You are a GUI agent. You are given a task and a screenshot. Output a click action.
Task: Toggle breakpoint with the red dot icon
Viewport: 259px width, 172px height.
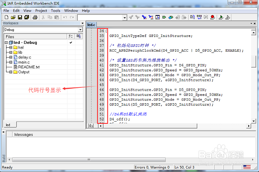click(x=212, y=17)
